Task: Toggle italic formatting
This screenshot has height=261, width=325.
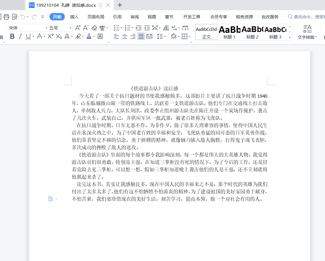Action: tap(20, 36)
